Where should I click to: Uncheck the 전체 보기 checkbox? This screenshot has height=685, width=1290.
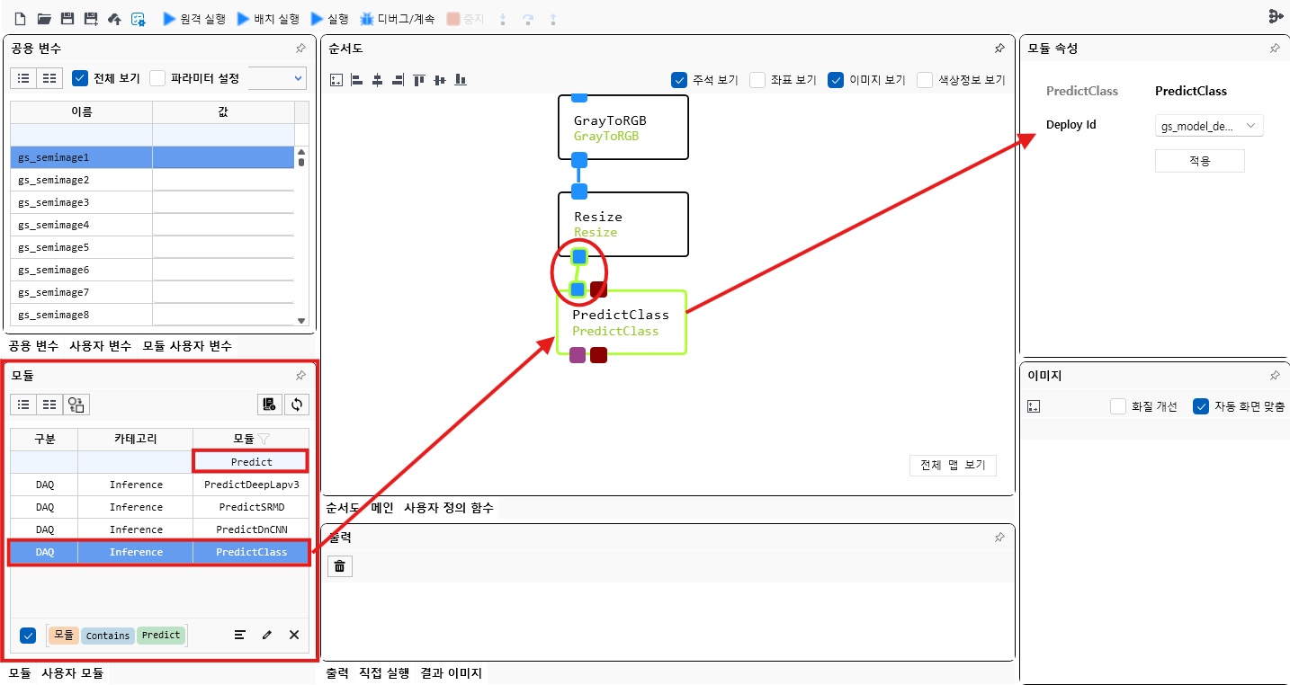(80, 78)
